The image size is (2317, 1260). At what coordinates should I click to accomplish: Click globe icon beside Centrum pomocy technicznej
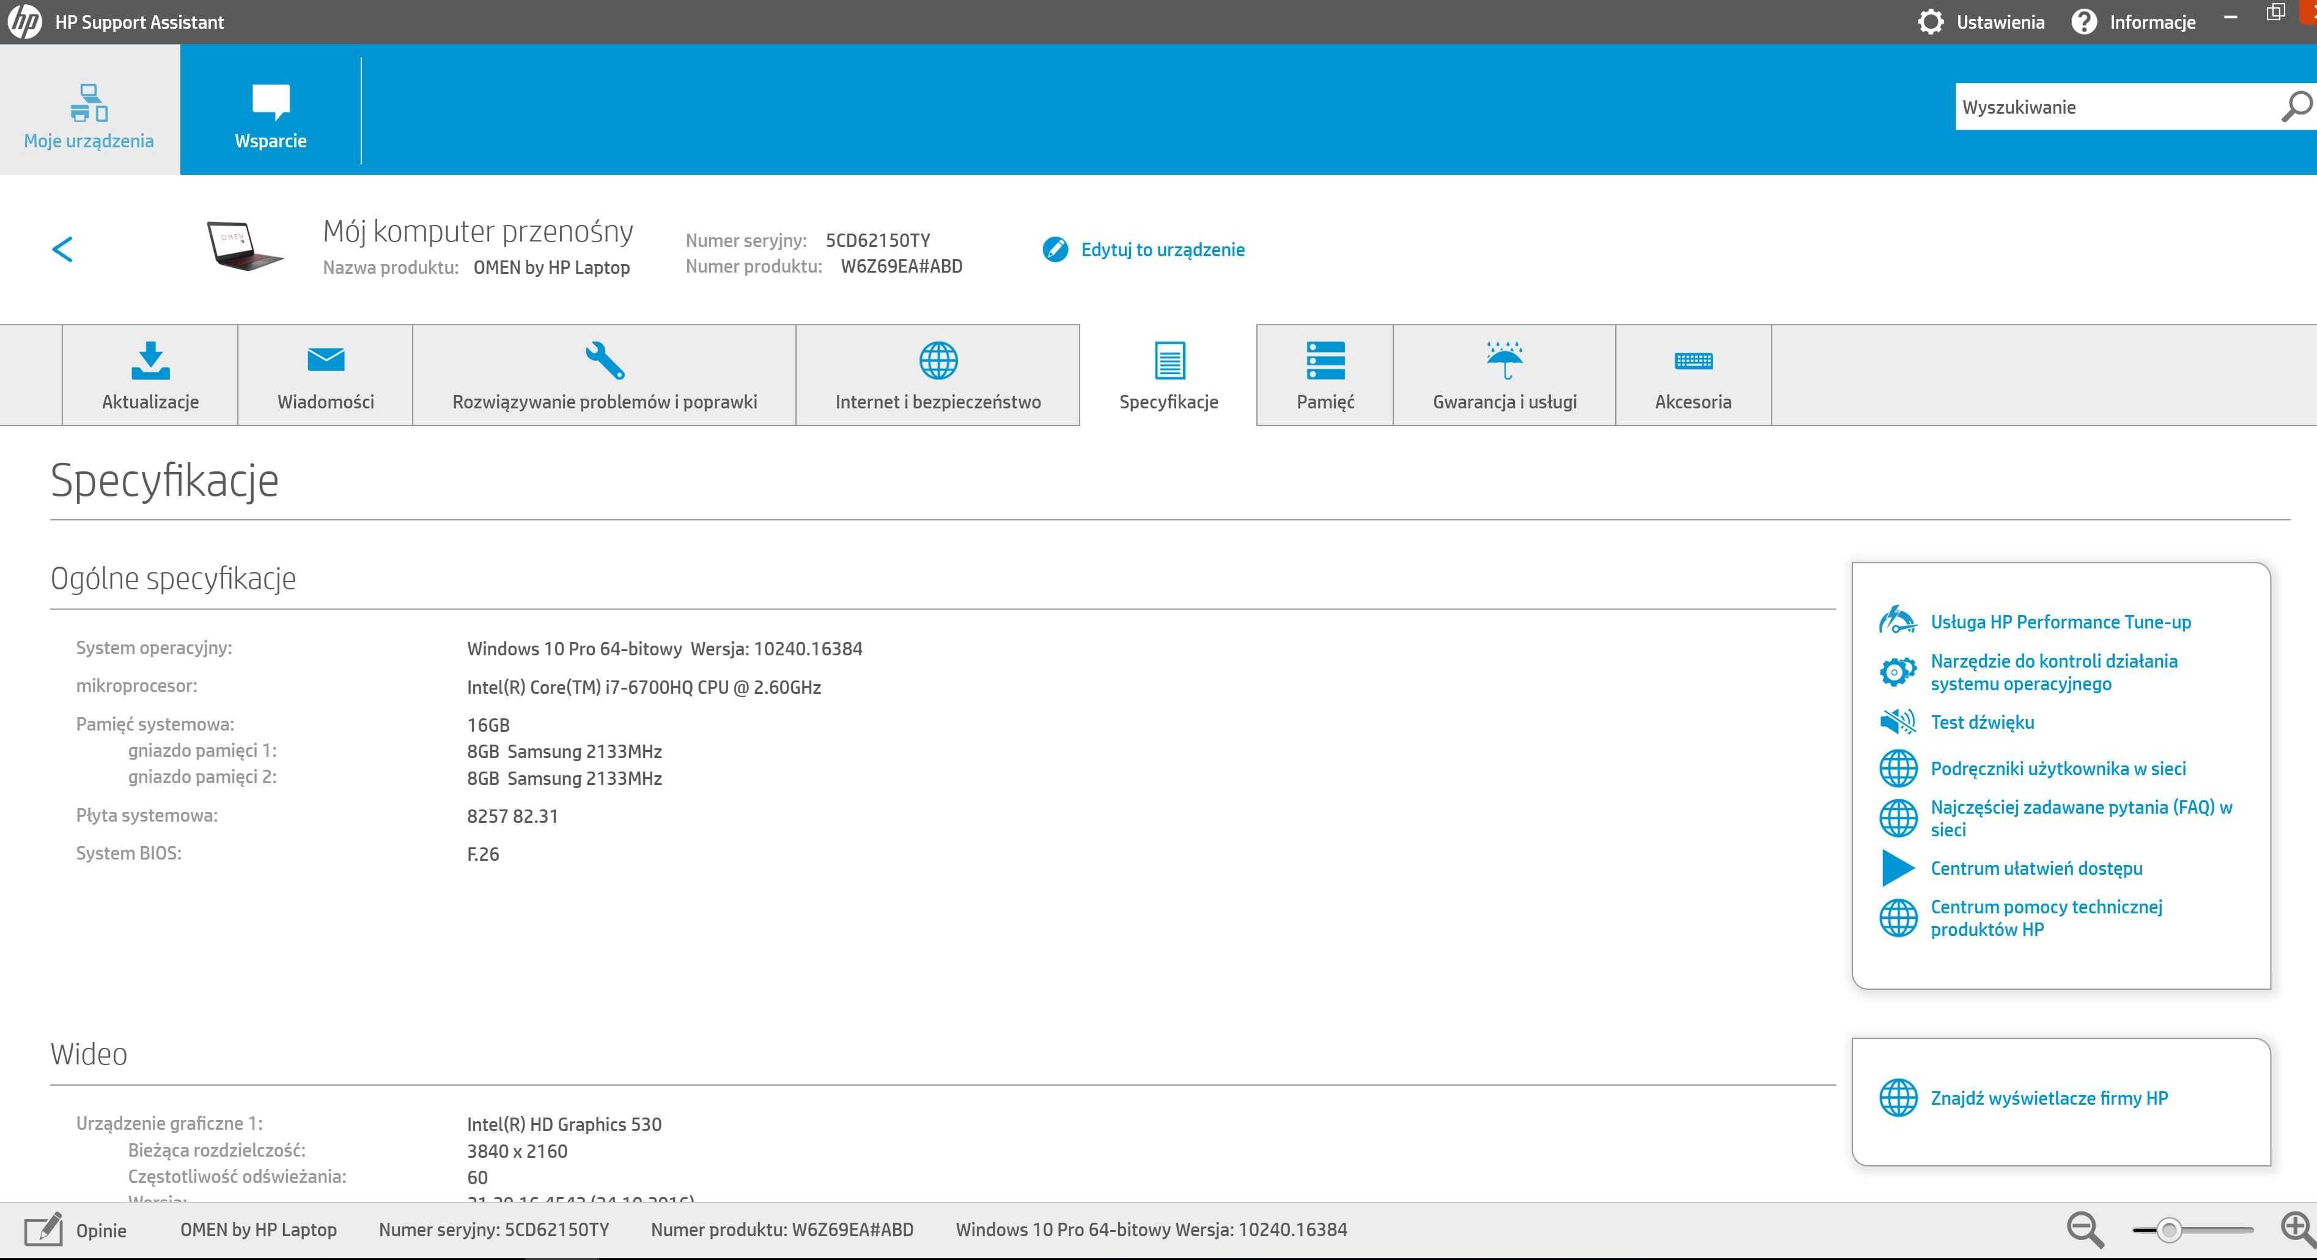click(x=1899, y=918)
